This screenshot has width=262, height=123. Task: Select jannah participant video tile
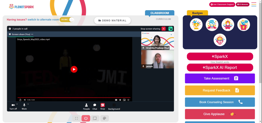pyautogui.click(x=157, y=59)
